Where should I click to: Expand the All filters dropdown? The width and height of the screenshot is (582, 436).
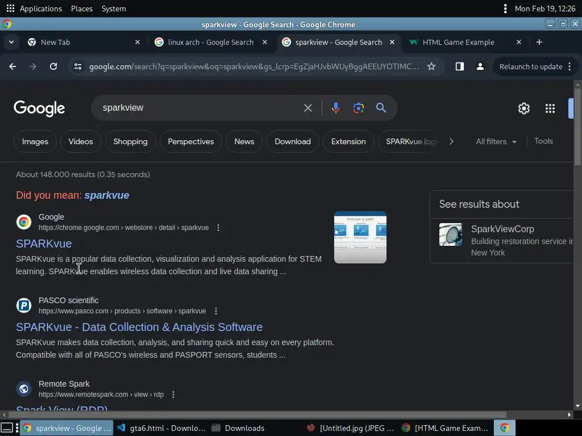(x=496, y=141)
